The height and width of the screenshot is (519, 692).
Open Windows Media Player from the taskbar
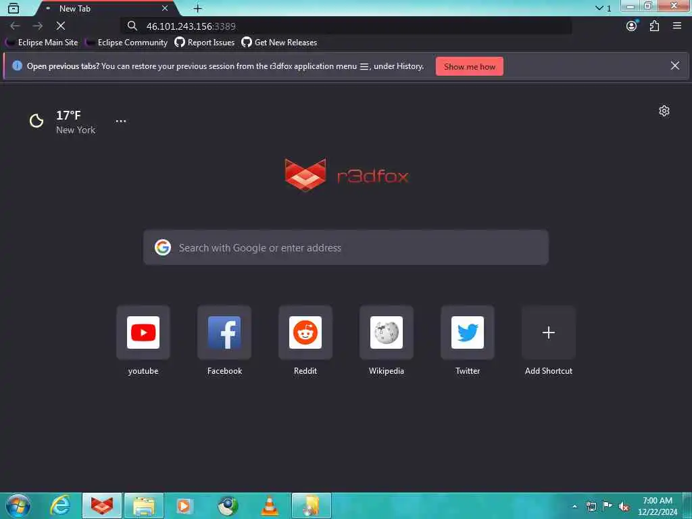point(184,505)
